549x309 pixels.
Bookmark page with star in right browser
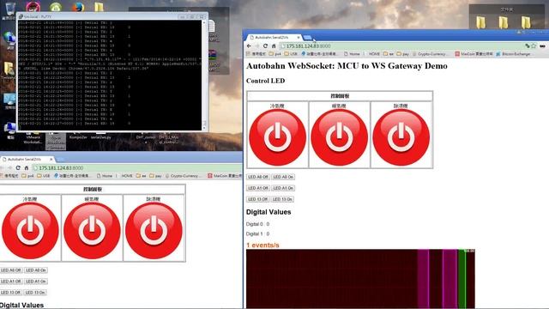tap(534, 45)
